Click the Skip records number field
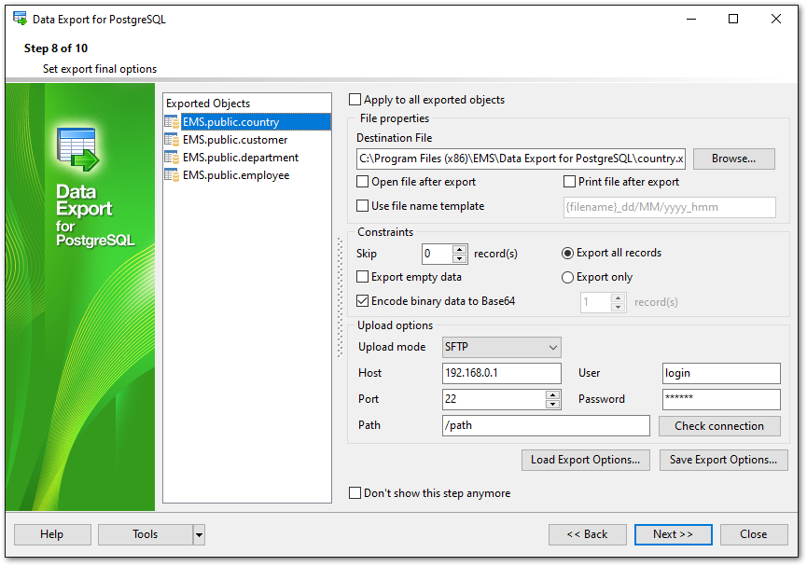The height and width of the screenshot is (566, 807). tap(437, 254)
